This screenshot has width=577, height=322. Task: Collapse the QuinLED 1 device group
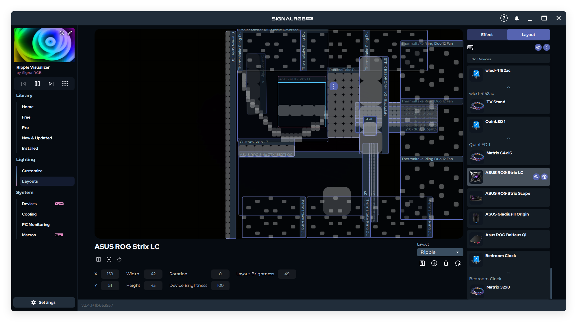(x=508, y=138)
